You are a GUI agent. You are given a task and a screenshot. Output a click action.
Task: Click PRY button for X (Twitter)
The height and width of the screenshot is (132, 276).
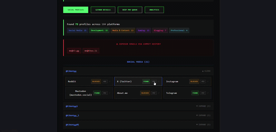point(154,81)
